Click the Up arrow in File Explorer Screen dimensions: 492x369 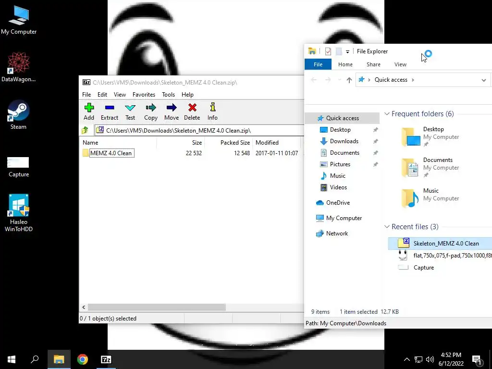tap(349, 80)
